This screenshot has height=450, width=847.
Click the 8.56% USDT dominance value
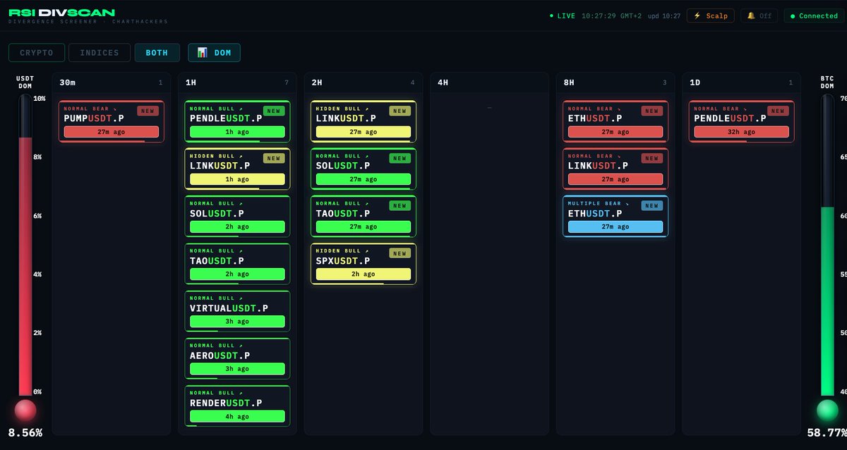pos(25,432)
